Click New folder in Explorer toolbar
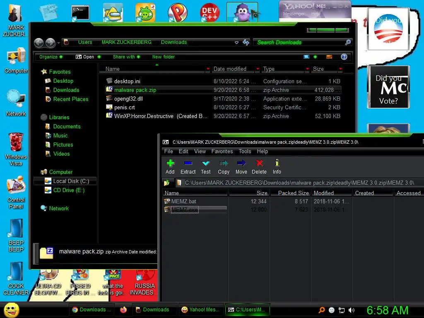This screenshot has width=424, height=318. click(163, 57)
